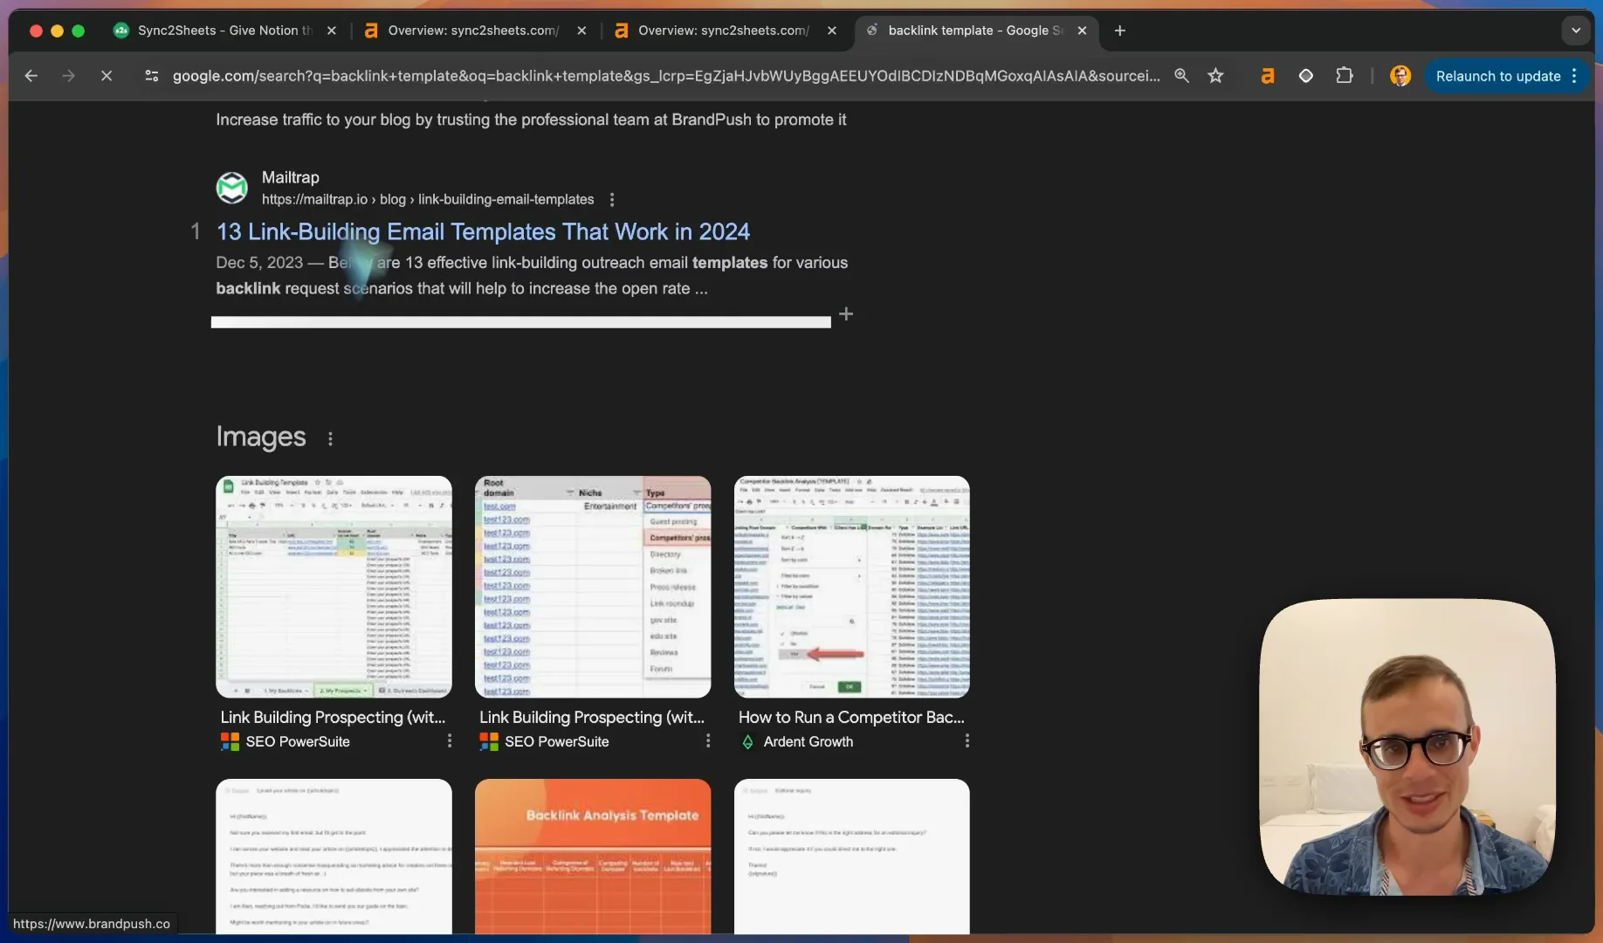
Task: Stop the page from loading
Action: (x=107, y=76)
